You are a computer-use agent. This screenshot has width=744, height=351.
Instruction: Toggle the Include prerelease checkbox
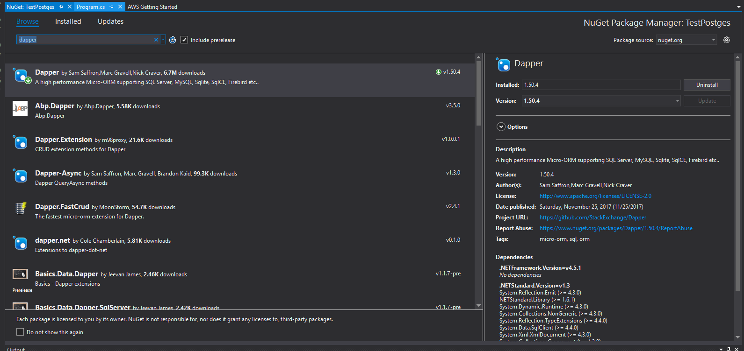click(184, 40)
